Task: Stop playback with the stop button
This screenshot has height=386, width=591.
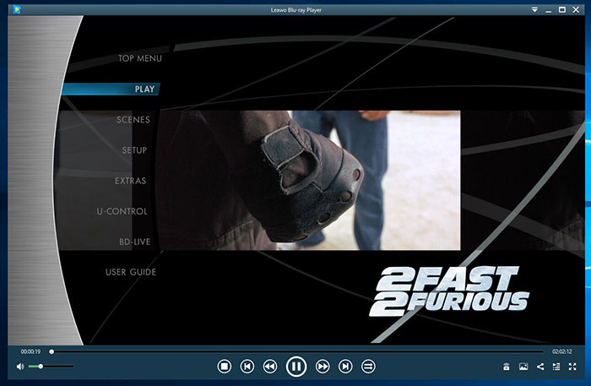Action: (x=225, y=366)
